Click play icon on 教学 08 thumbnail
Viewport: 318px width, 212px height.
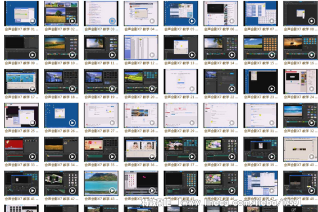pyautogui.click(x=311, y=21)
